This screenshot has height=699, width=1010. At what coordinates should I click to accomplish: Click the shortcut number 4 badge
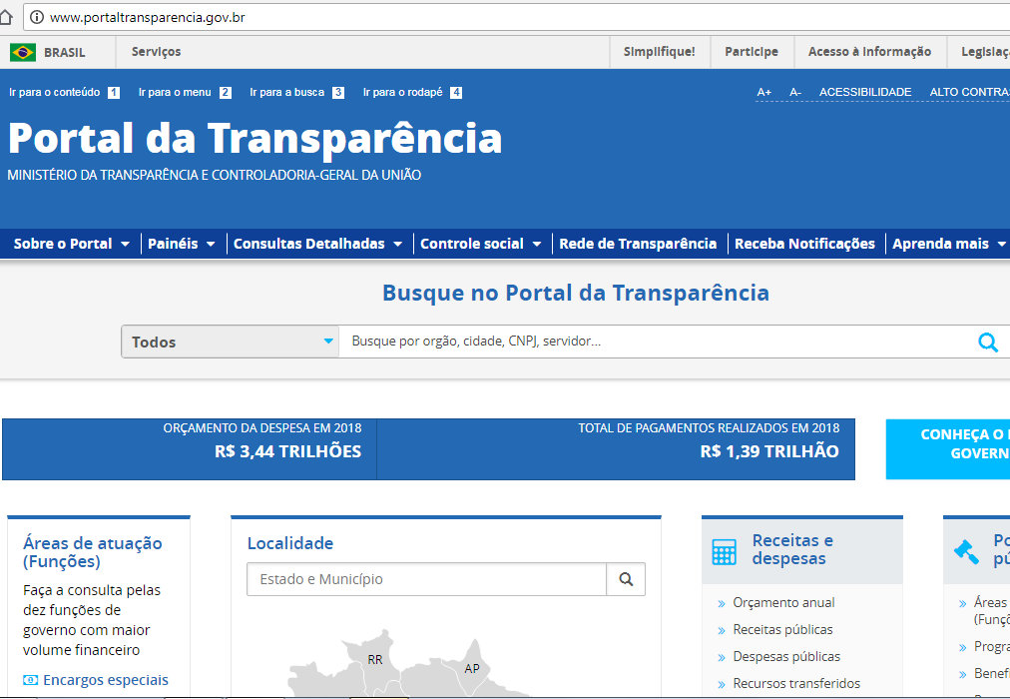(x=456, y=92)
